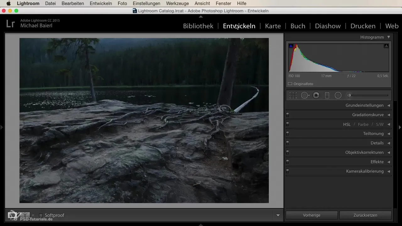The width and height of the screenshot is (402, 226).
Task: Click the catalog document icon in title bar
Action: [x=135, y=11]
